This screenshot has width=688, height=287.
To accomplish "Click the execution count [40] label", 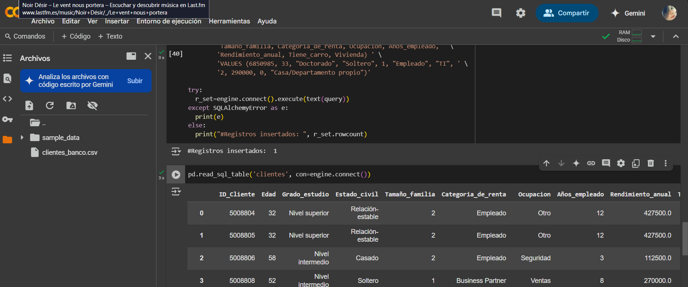I will (176, 54).
